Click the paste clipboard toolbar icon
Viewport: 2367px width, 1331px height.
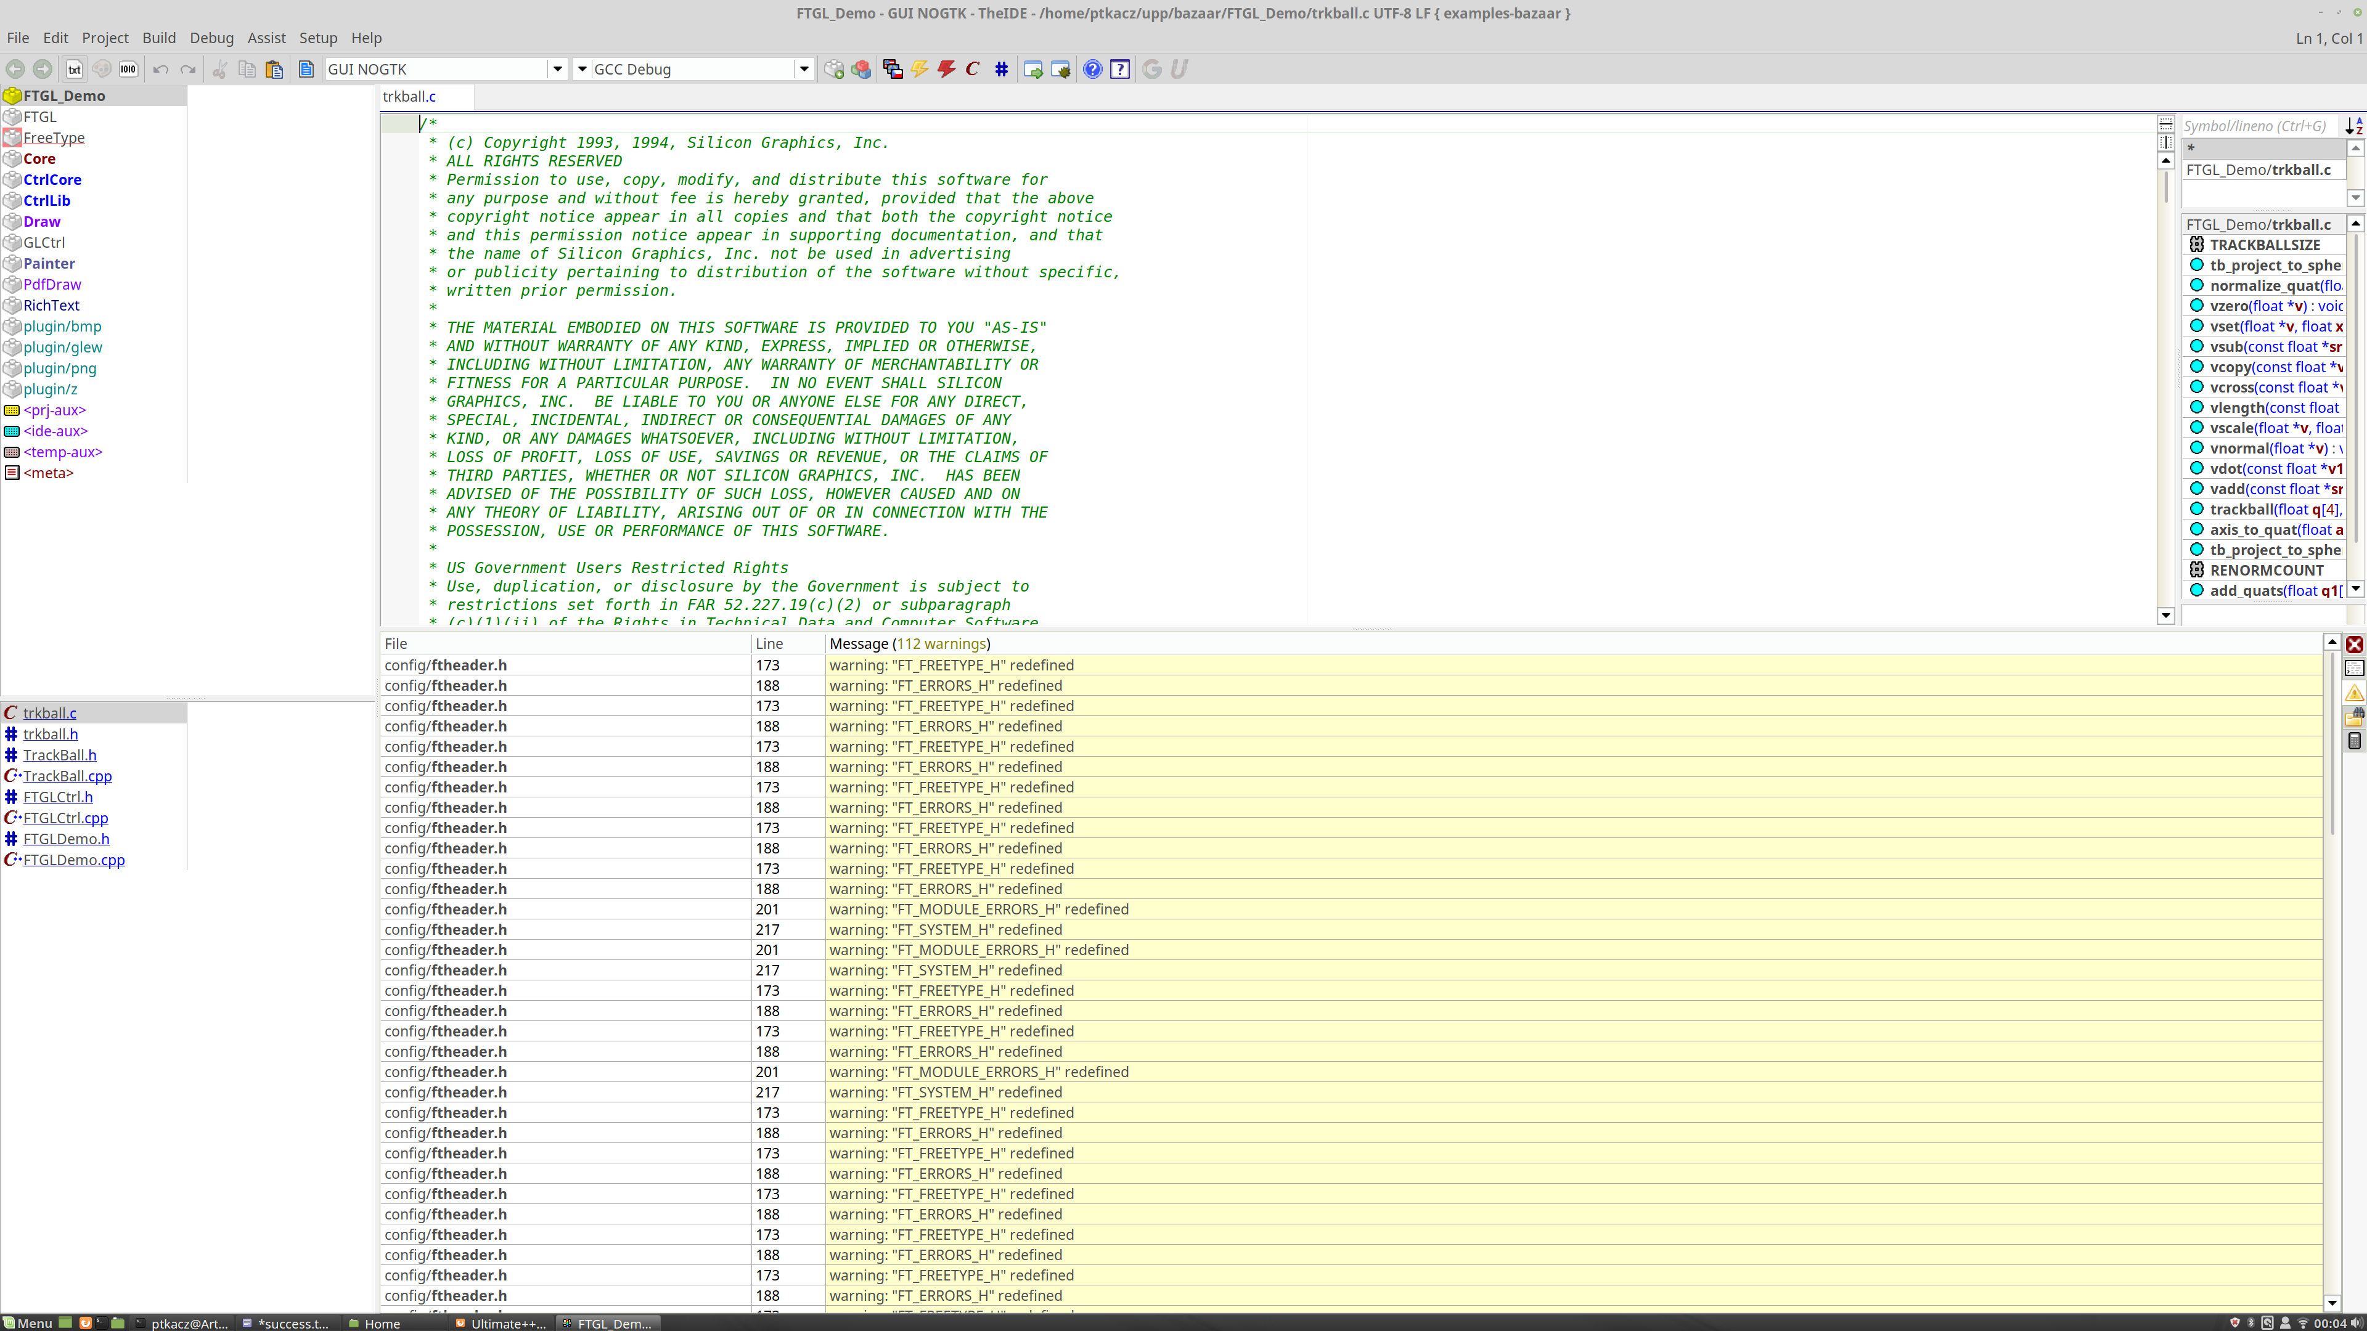[x=274, y=69]
